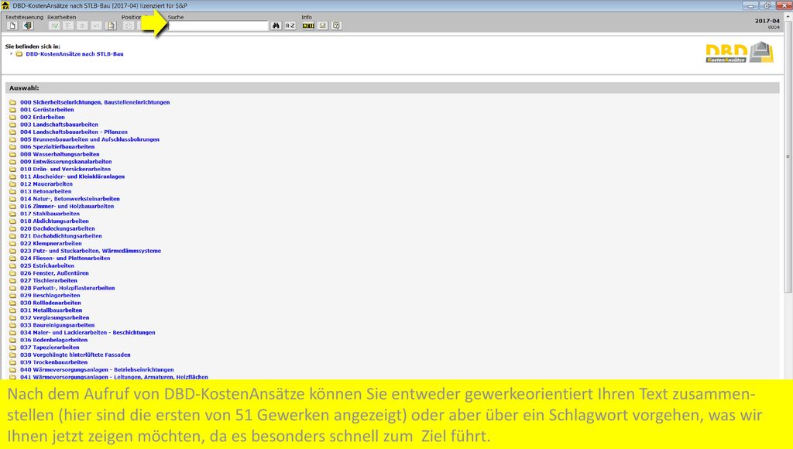
Task: Open 010 Drän- und Versickerarbeiten
Action: coord(65,170)
